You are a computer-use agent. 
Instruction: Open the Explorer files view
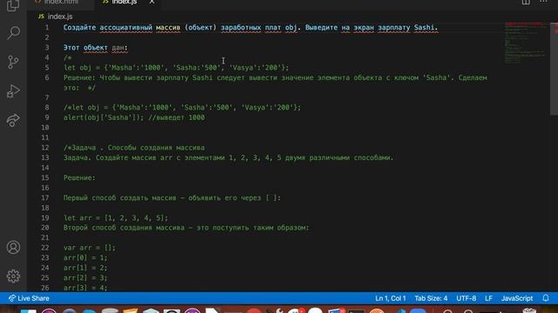(13, 5)
